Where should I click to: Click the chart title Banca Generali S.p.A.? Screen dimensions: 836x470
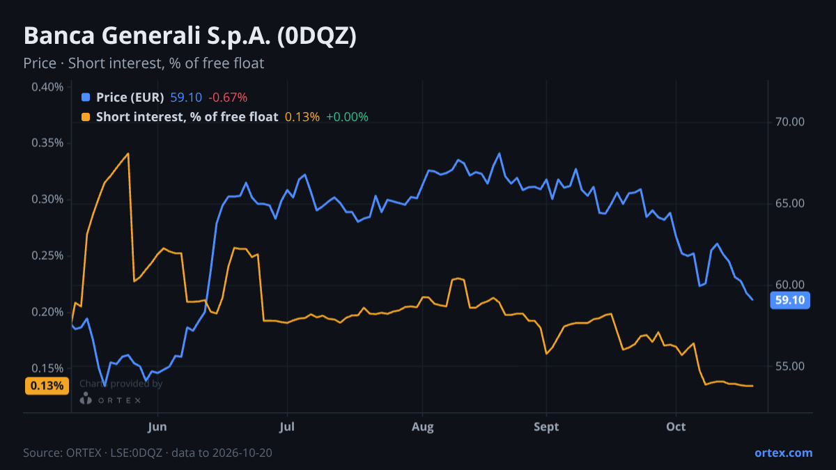189,36
